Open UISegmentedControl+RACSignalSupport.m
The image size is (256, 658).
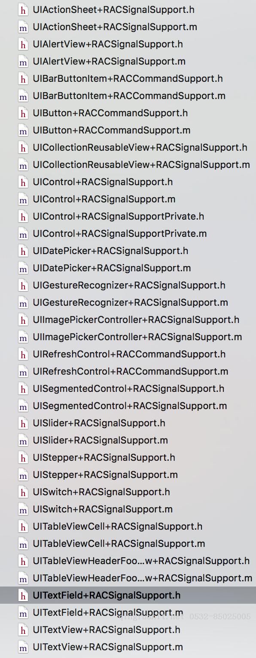click(130, 406)
